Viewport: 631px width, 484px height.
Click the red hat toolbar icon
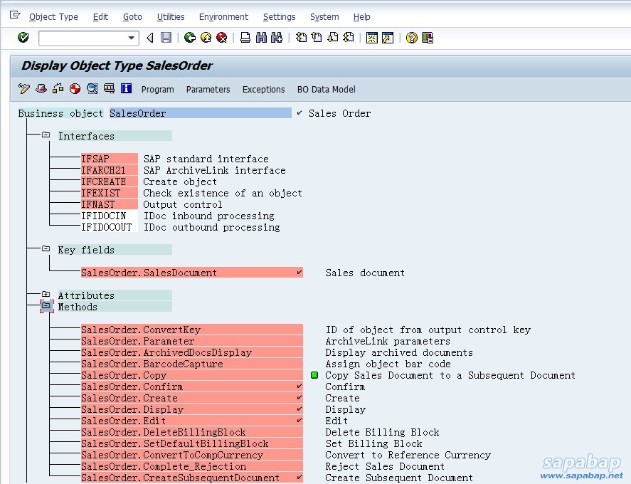coord(41,88)
